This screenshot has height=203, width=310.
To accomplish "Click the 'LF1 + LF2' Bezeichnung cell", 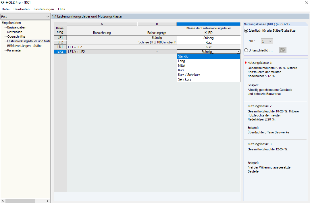I will coord(102,47).
